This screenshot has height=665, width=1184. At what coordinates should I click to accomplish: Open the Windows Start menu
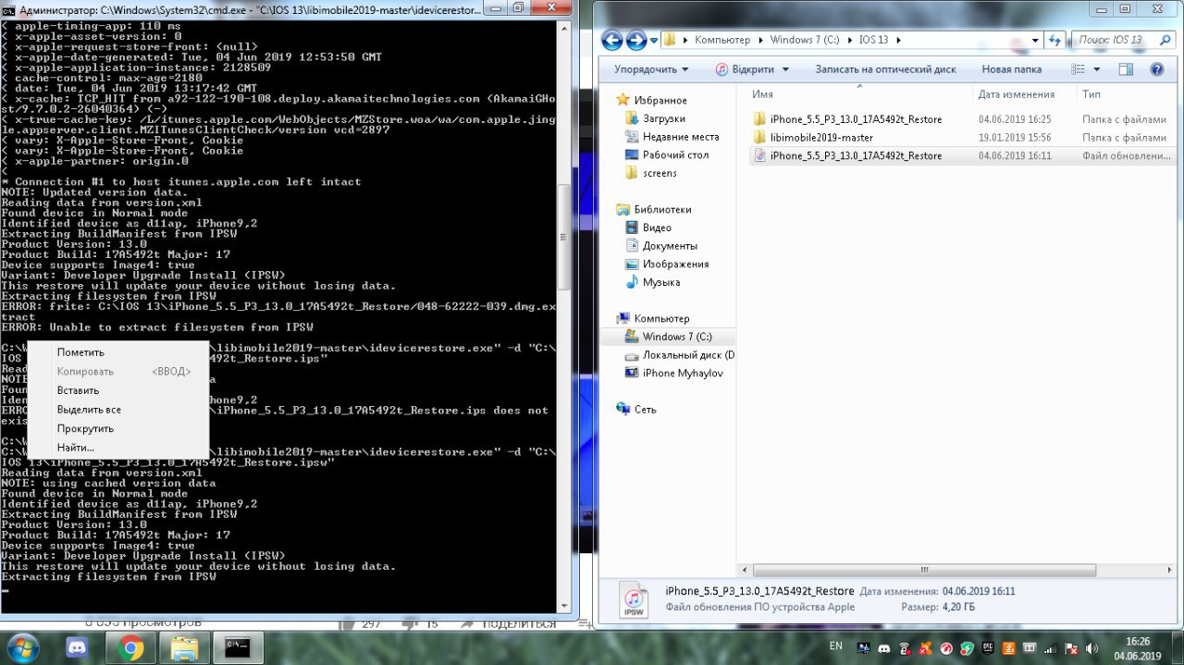coord(22,648)
